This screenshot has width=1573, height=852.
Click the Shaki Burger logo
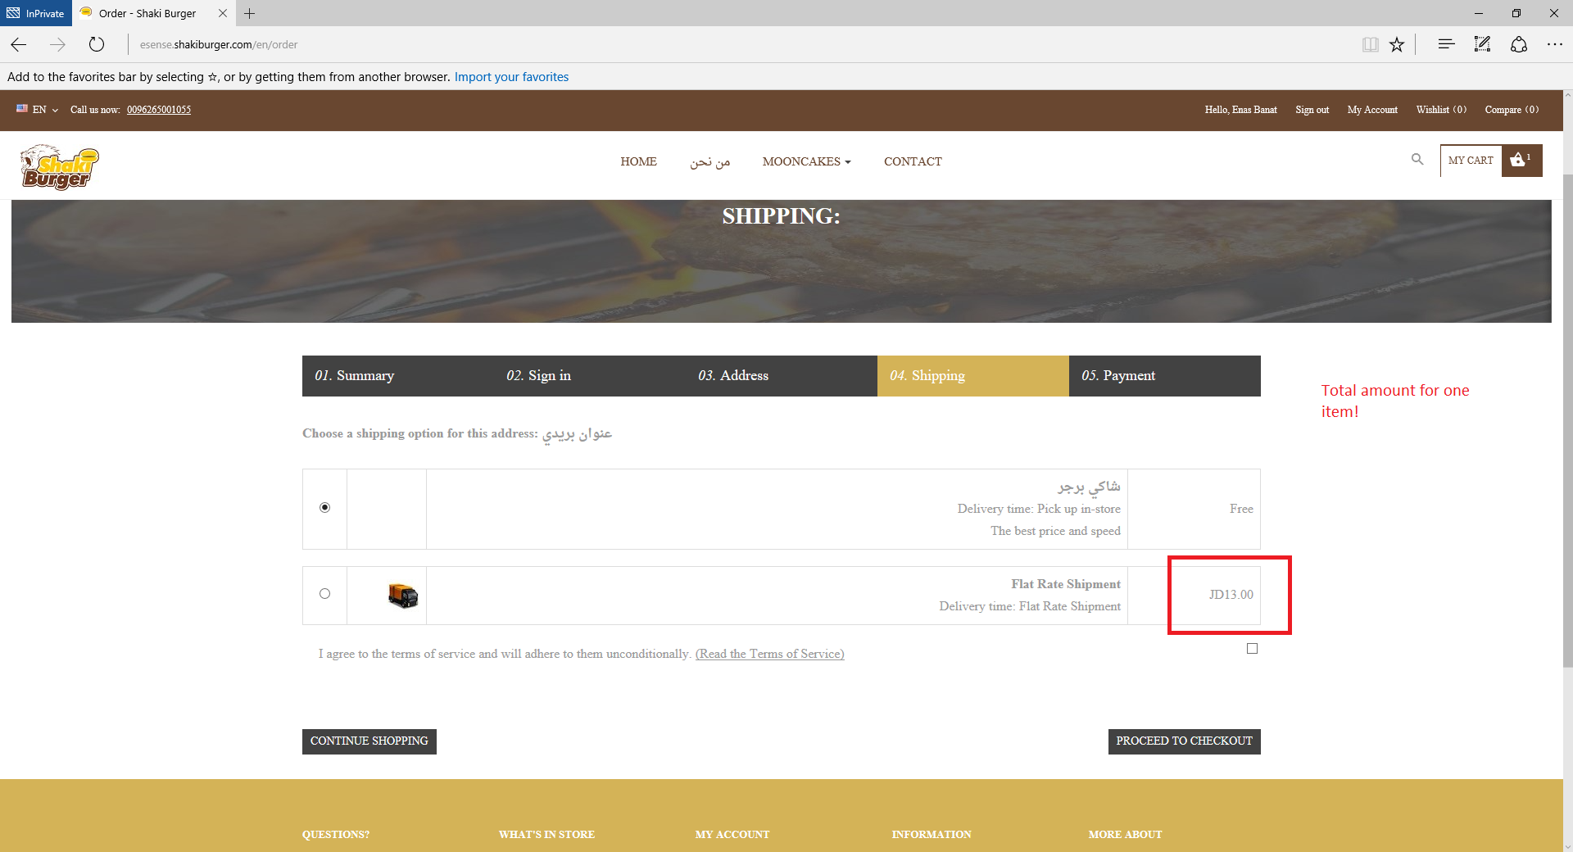click(60, 167)
